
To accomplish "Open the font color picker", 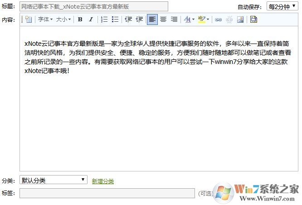I will [189, 19].
